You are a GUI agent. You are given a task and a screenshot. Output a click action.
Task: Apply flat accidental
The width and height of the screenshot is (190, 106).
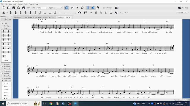(106, 13)
